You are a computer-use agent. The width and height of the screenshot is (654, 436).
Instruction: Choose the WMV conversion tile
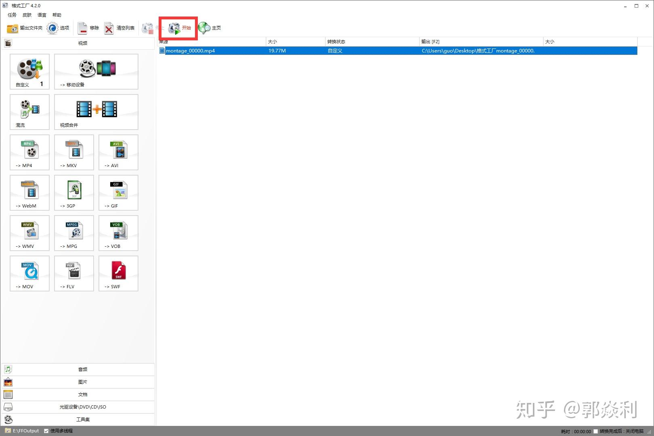29,233
